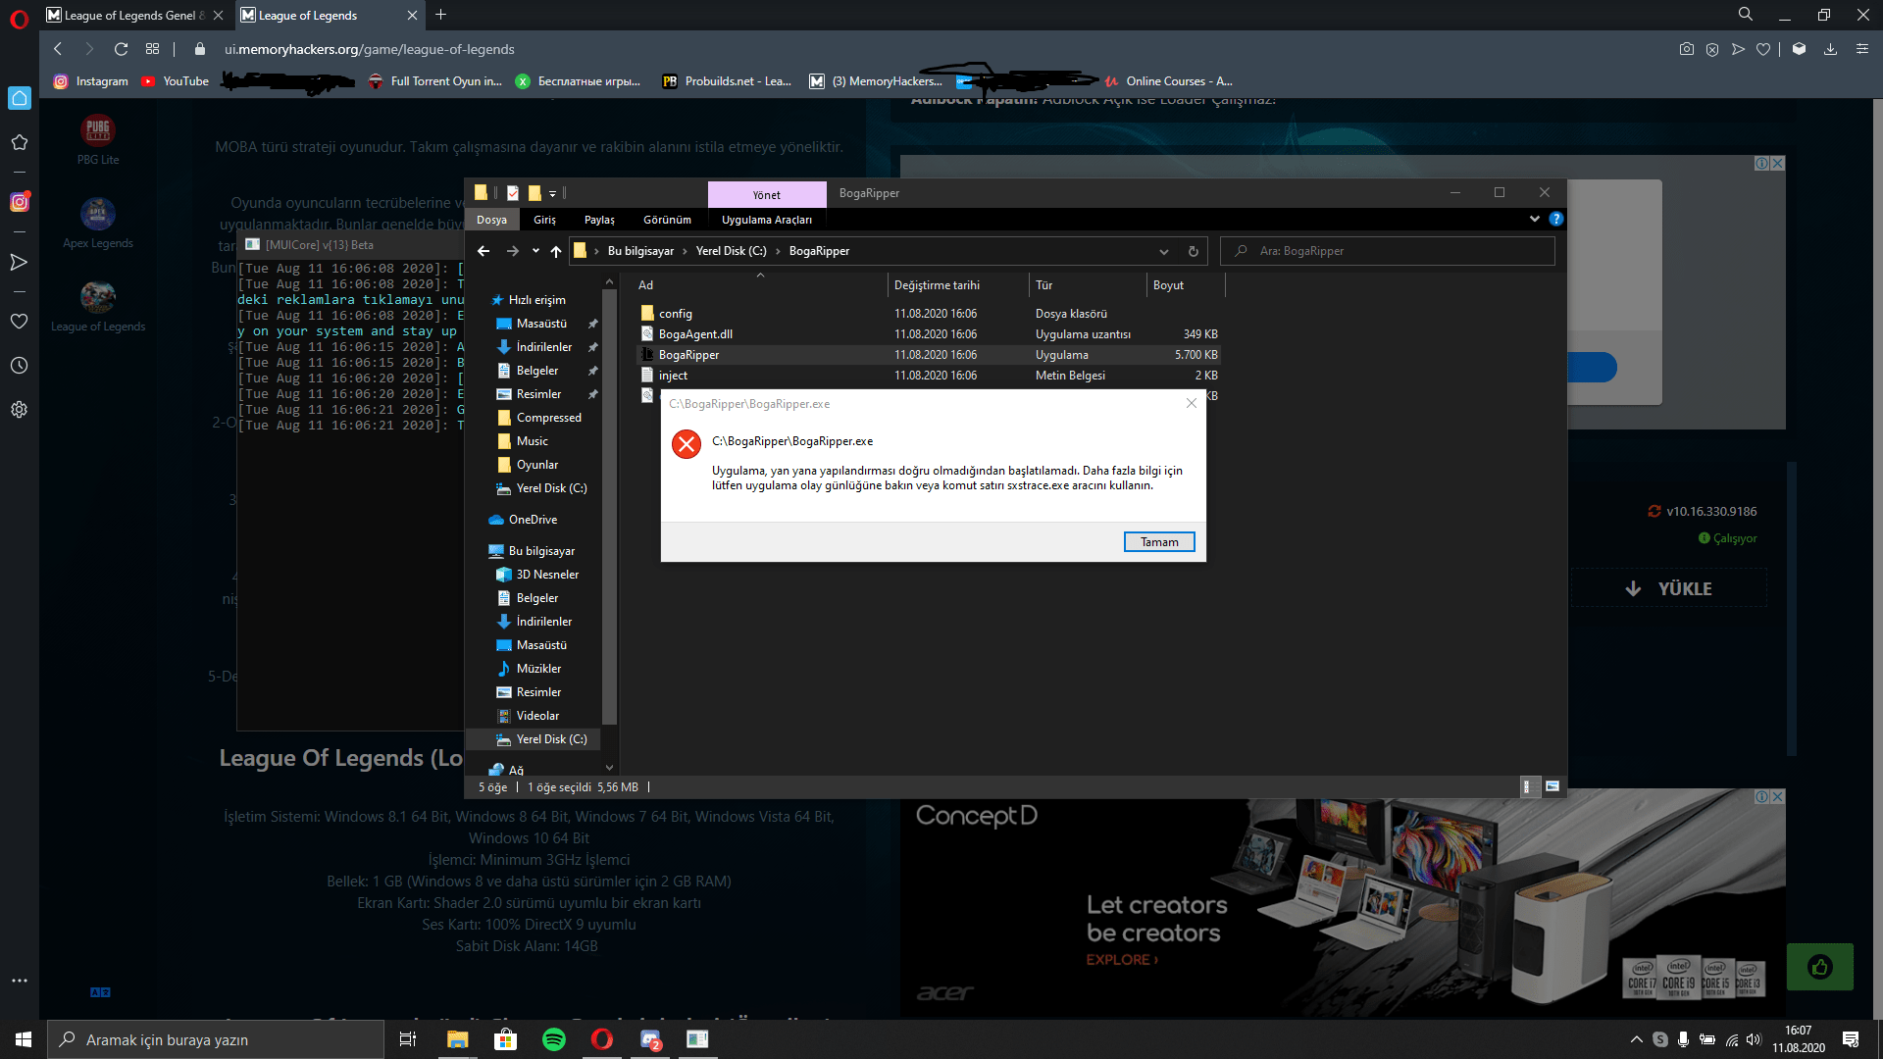Reload the page in Opera
This screenshot has width=1883, height=1059.
click(121, 49)
